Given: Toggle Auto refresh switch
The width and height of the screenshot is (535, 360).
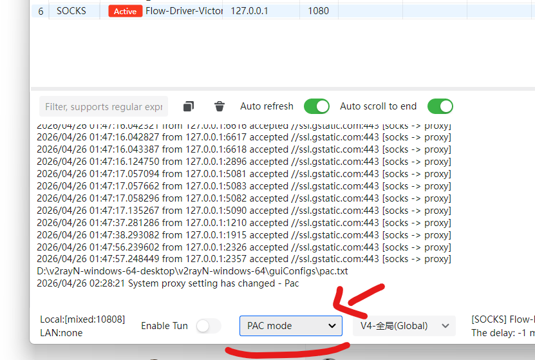Looking at the screenshot, I should (x=317, y=106).
